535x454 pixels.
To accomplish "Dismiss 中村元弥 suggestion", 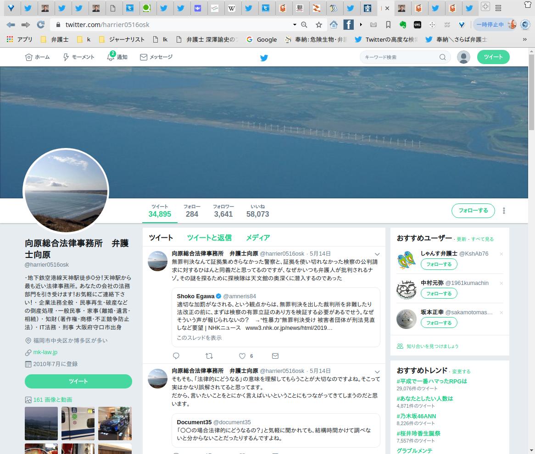I will 501,284.
